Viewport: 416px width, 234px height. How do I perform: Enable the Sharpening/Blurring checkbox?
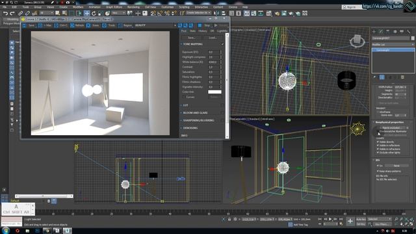pos(222,120)
